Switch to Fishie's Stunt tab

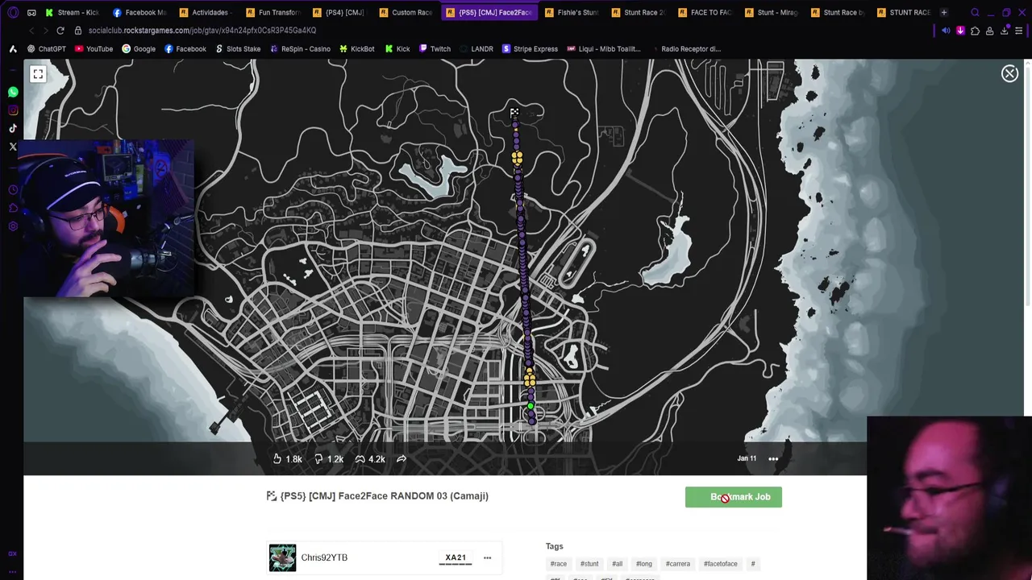pos(571,13)
